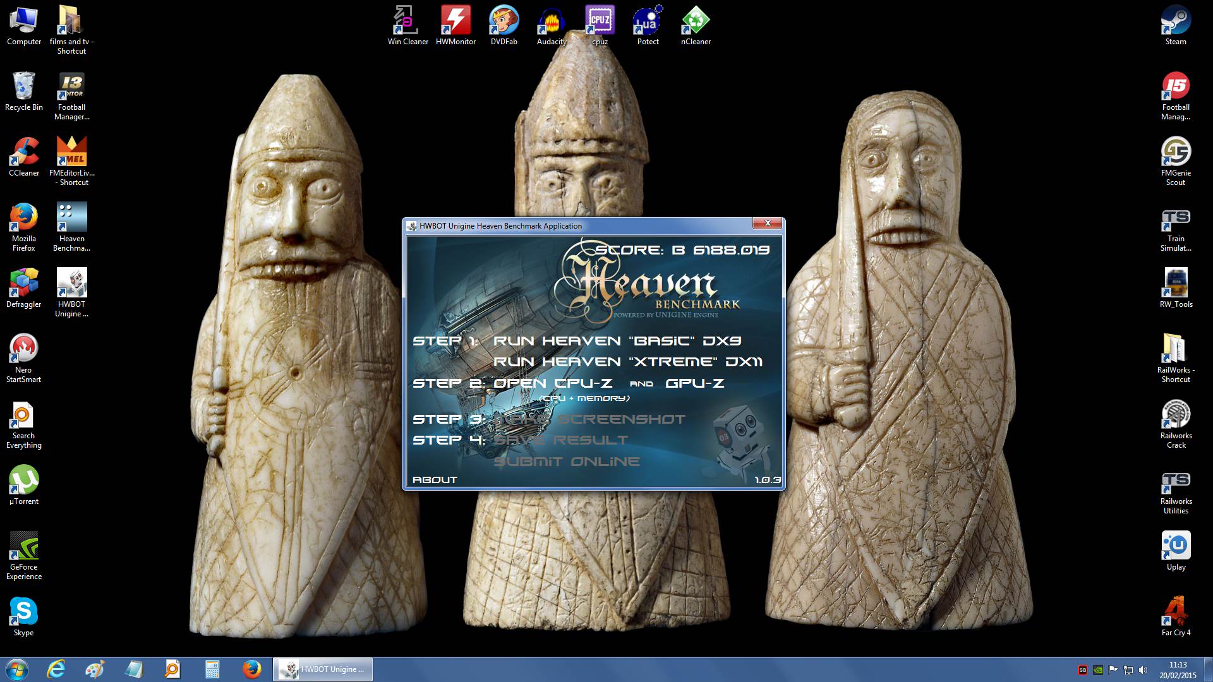Launch Uplay desktop icon
Viewport: 1213px width, 682px height.
(1176, 551)
